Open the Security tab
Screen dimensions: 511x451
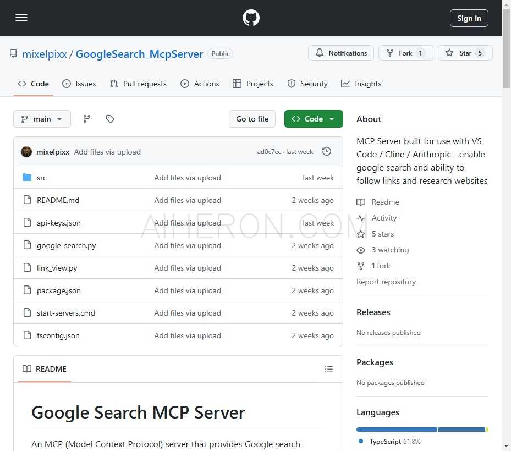coord(307,84)
